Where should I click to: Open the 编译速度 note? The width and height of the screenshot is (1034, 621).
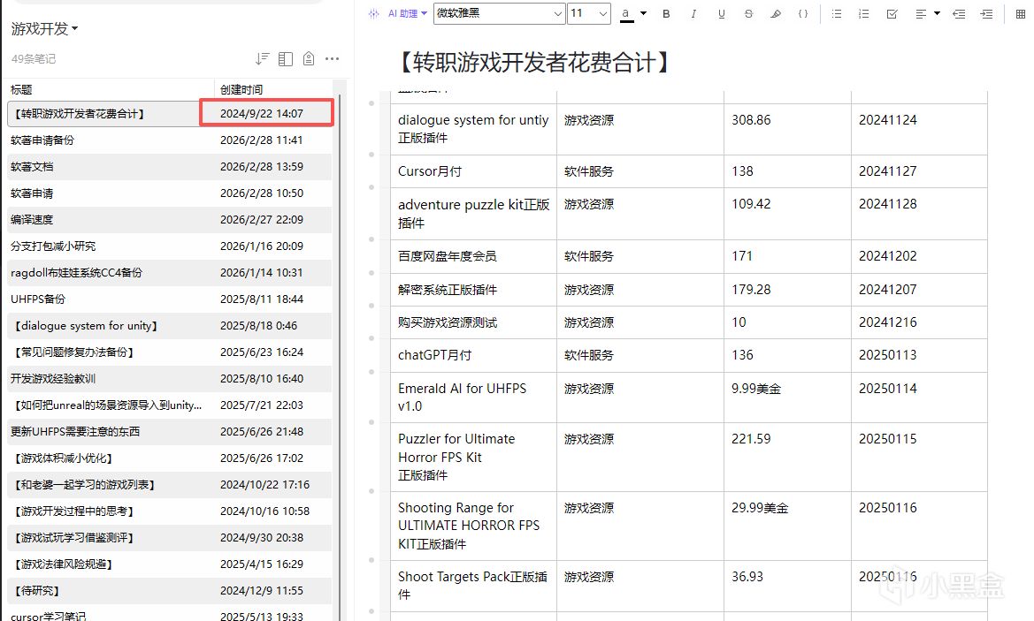pyautogui.click(x=170, y=219)
